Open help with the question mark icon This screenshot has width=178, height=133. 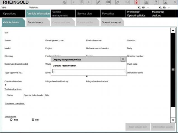[156, 2]
